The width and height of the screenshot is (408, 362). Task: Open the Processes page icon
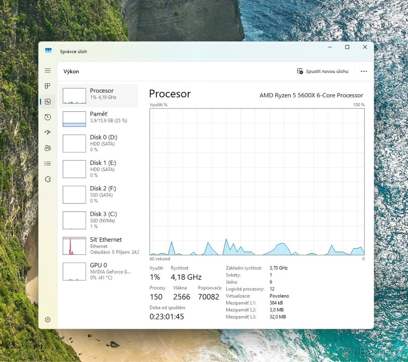[48, 86]
